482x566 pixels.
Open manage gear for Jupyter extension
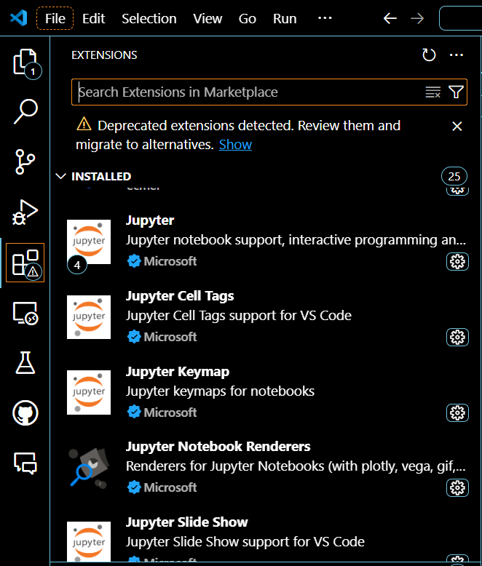457,262
